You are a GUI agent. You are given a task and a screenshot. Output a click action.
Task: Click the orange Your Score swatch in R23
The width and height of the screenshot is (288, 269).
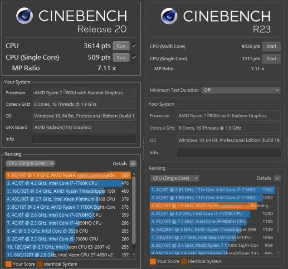coord(153,261)
